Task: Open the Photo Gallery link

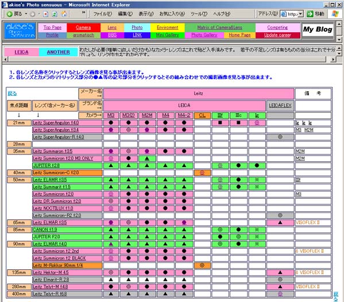Action: pyautogui.click(x=204, y=35)
